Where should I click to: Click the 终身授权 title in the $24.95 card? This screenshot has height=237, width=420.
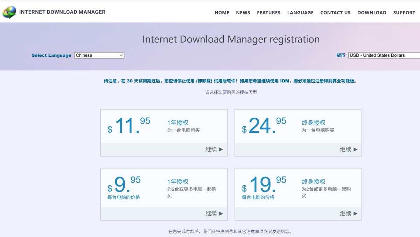314,123
